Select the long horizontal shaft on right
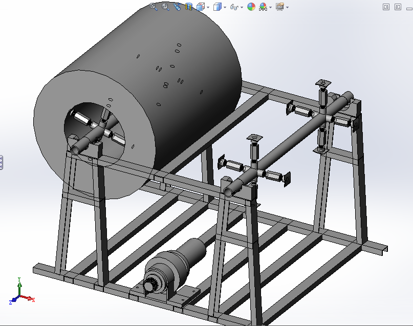Image resolution: width=413 pixels, height=326 pixels. pyautogui.click(x=289, y=143)
